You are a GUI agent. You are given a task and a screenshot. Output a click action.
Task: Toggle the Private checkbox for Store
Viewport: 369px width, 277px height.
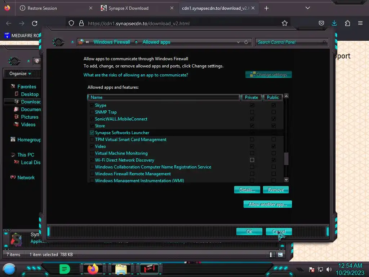click(x=252, y=126)
